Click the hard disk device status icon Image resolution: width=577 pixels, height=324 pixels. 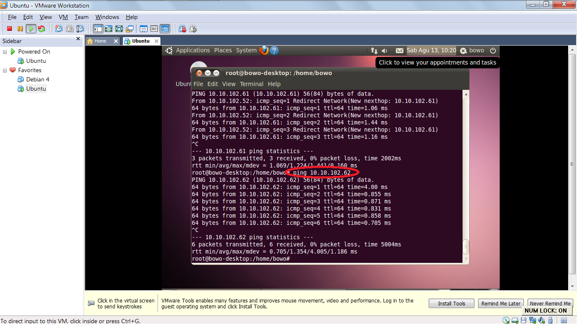pos(515,320)
